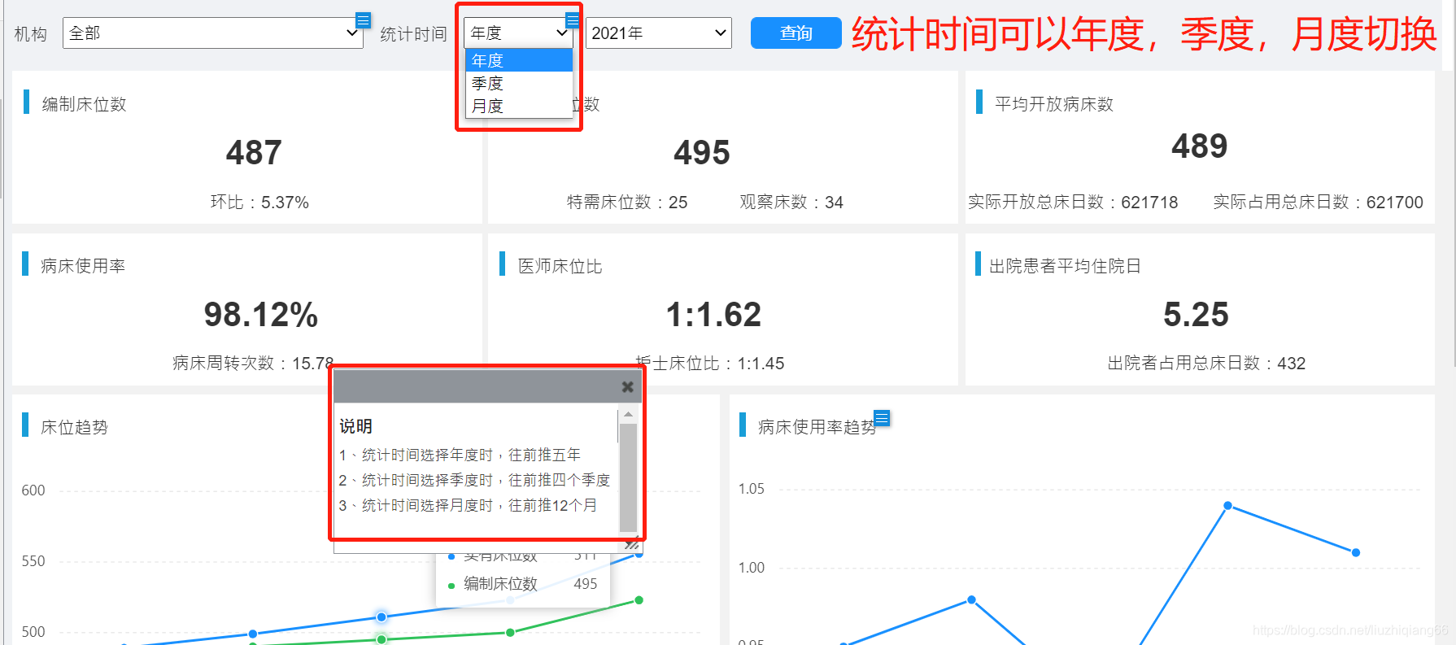The height and width of the screenshot is (645, 1456).
Task: Click the 平均开放病床数 card title
Action: point(1054,104)
